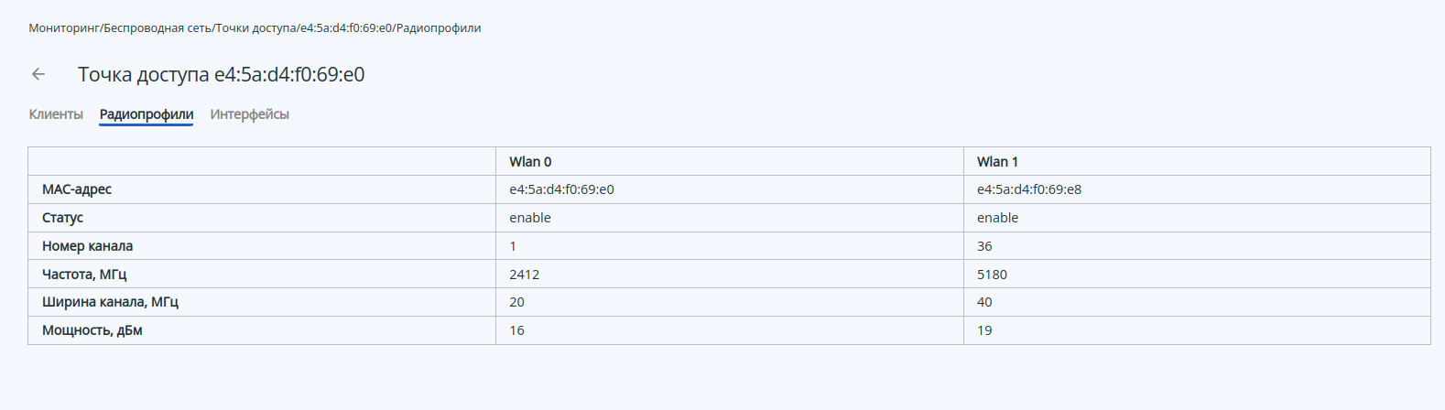Click the page title Точка доступа e4:5a:d4:f0:69:e0

[221, 74]
